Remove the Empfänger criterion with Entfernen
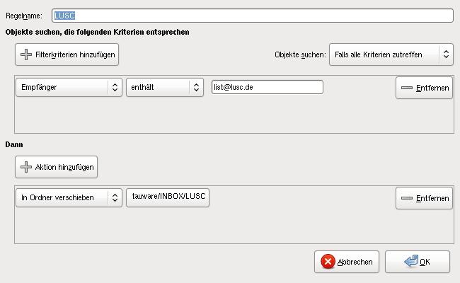This screenshot has height=283, width=460. point(424,88)
